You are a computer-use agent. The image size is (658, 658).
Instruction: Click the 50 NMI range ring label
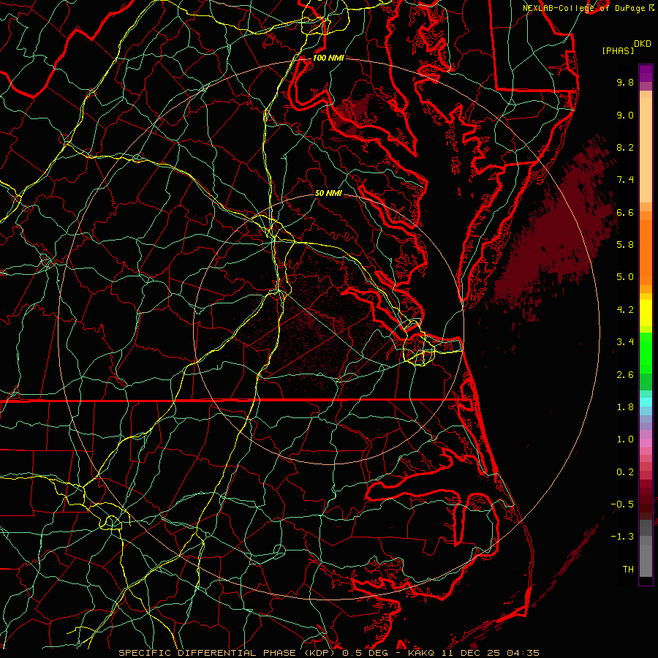tap(328, 193)
